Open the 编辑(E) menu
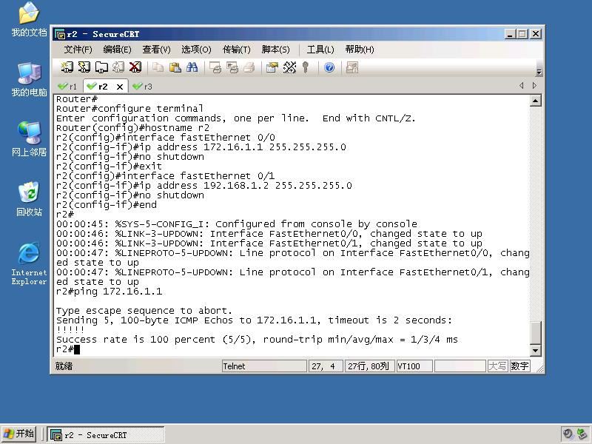Viewport: 592px width, 444px height. (117, 50)
